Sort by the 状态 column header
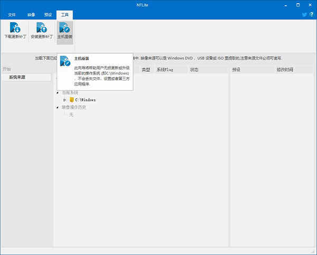Screen dimensions: 317x255 [194, 70]
